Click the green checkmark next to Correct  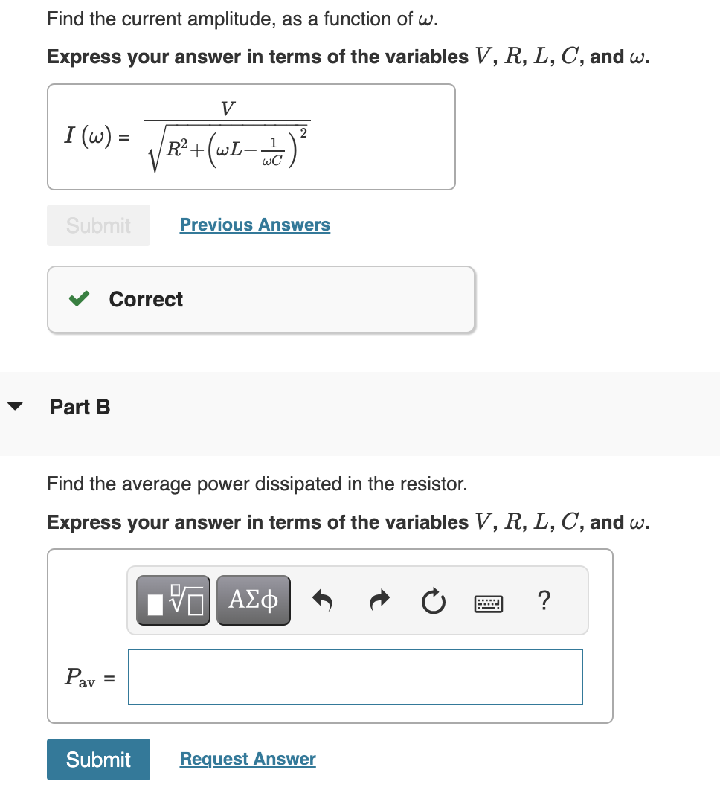[x=78, y=298]
